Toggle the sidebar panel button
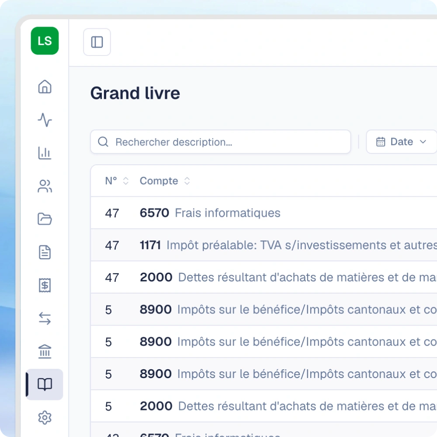 [x=97, y=42]
